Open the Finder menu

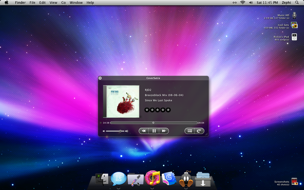click(20, 2)
